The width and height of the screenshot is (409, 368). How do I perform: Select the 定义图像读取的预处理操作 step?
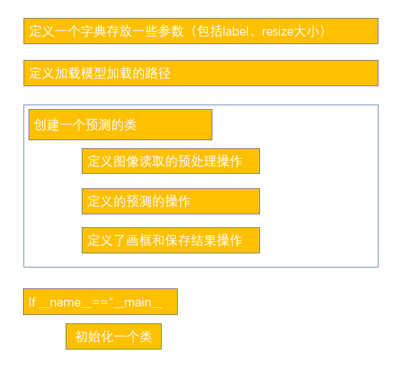click(171, 161)
